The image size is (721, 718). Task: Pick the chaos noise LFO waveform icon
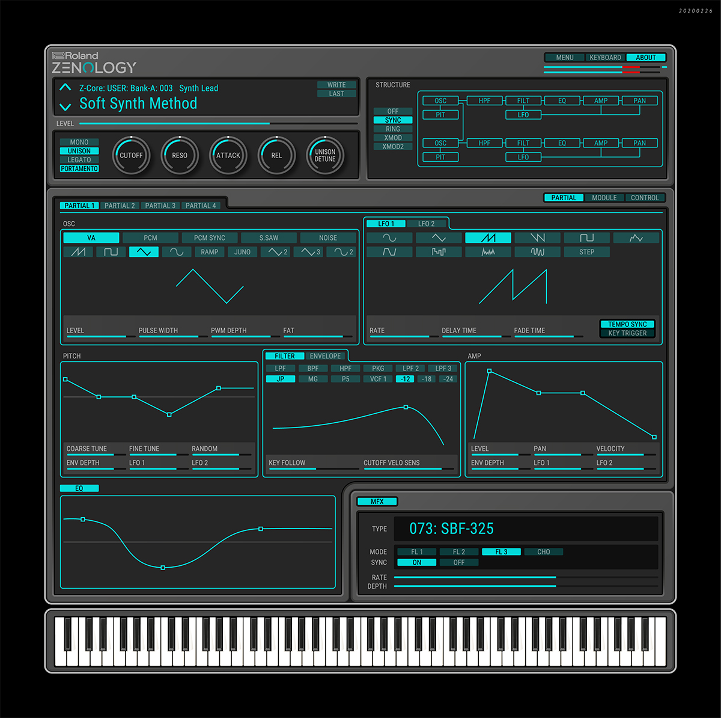click(x=488, y=252)
